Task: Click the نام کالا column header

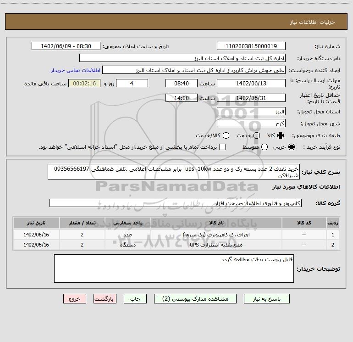Action: tap(216, 223)
